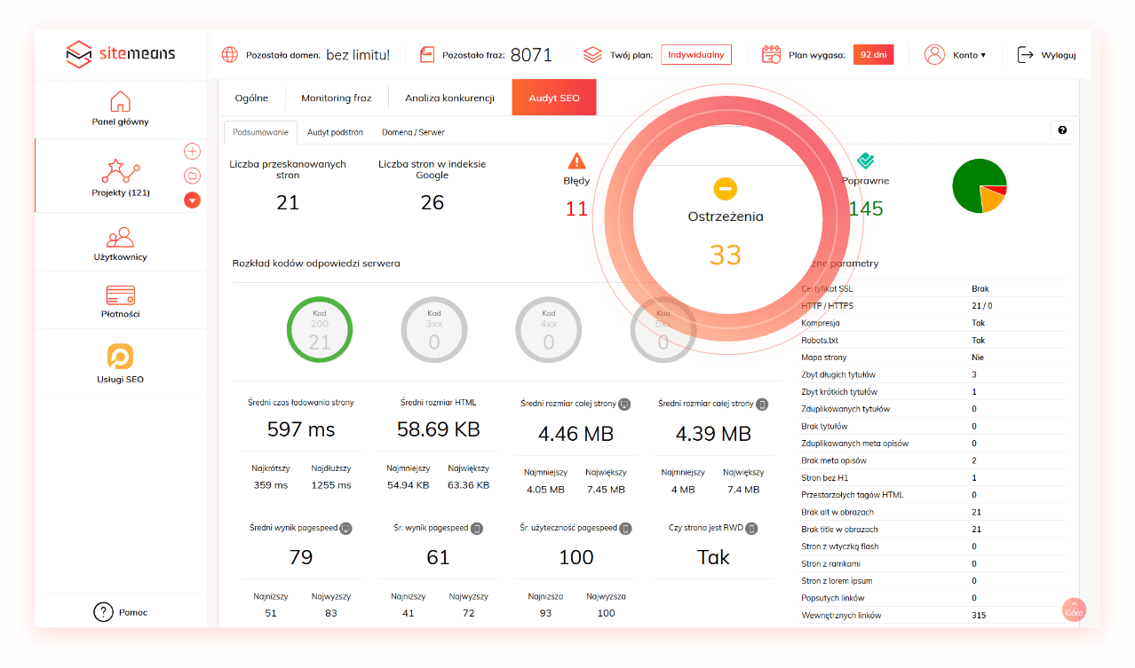Open the Konto dropdown menu

(x=956, y=55)
